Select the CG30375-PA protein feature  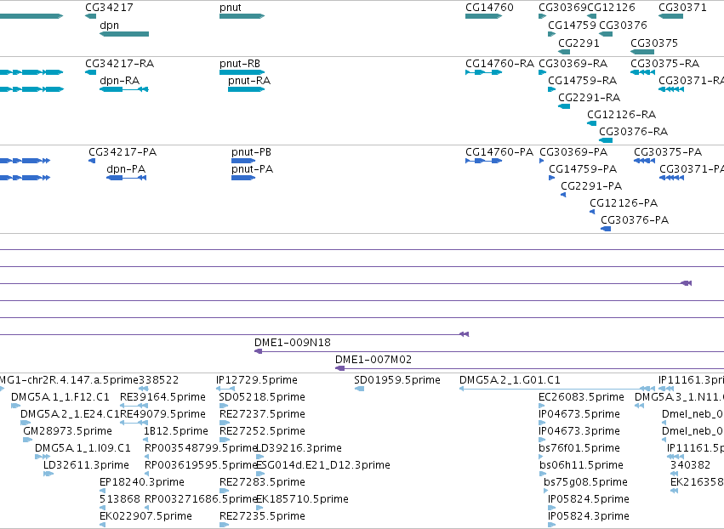tap(645, 161)
